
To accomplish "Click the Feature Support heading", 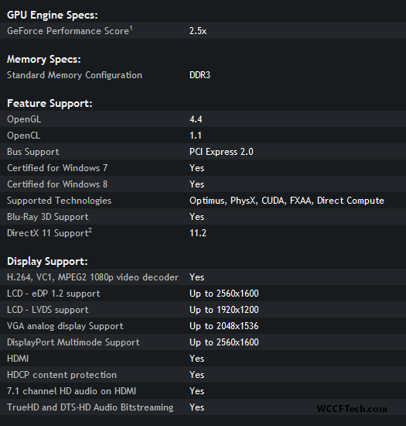I will [49, 104].
